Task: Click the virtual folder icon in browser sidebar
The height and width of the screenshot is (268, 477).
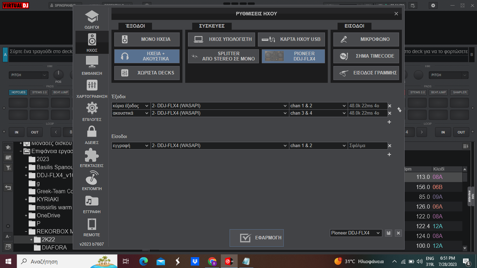Action: point(8,158)
